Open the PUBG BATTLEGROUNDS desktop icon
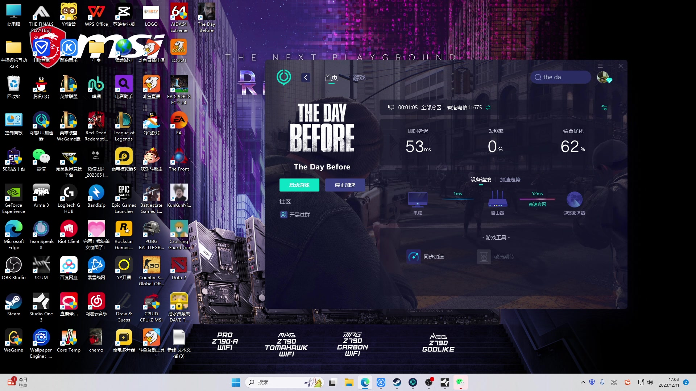Screen dimensions: 696x391 152,235
